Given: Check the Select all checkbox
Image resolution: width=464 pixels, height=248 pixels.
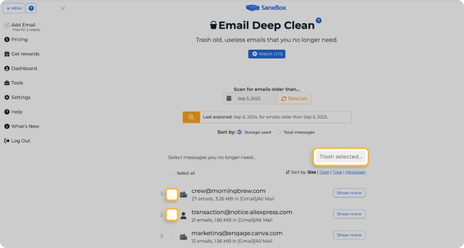Looking at the screenshot, I should coord(172,173).
